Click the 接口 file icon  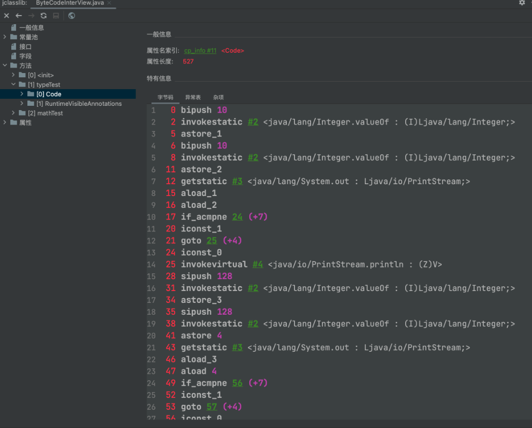(13, 47)
